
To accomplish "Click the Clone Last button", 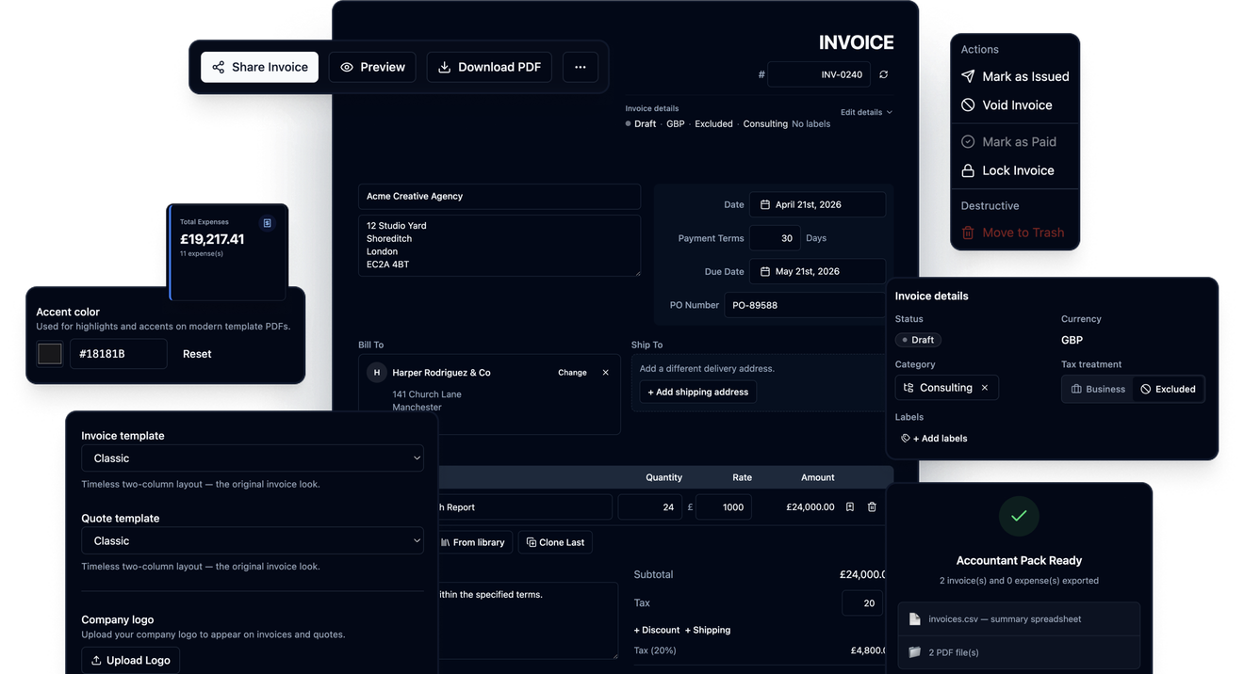I will (555, 542).
